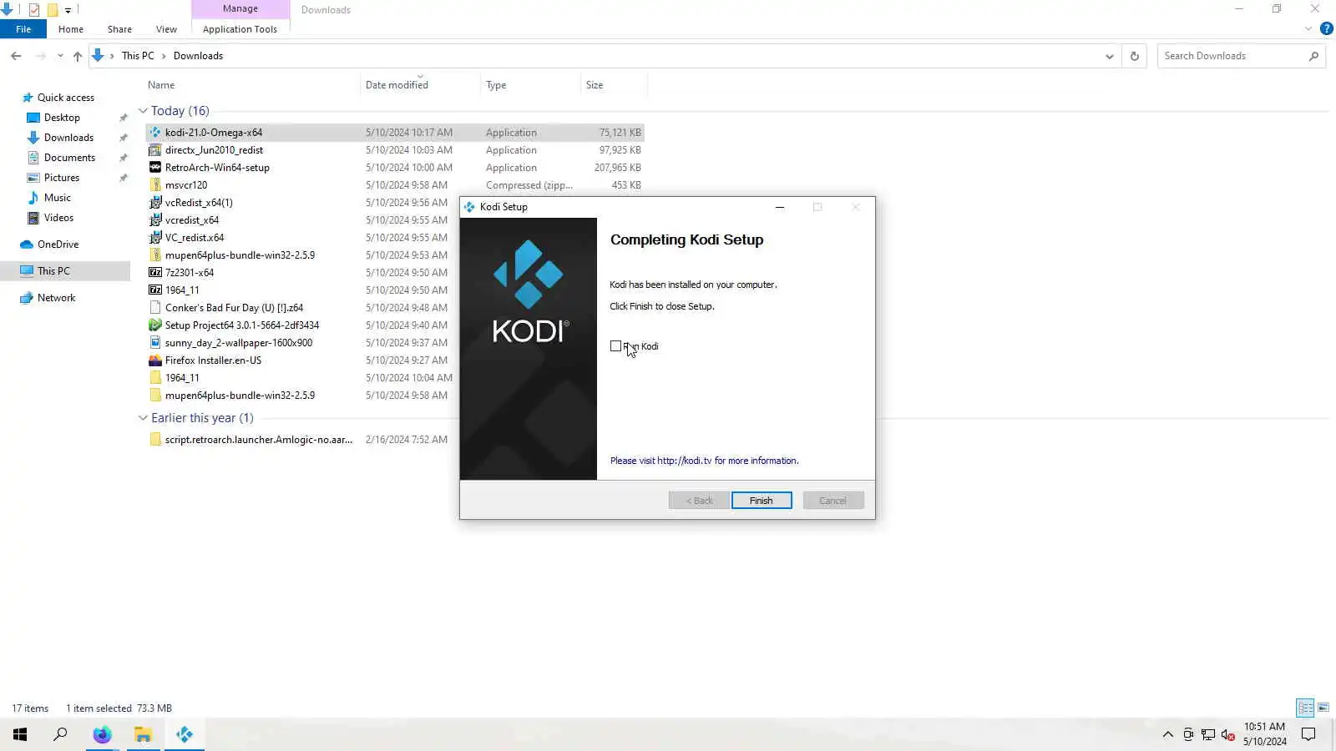Sort files by Type column

click(x=496, y=85)
